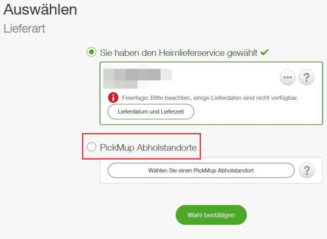This screenshot has height=239, width=327.
Task: Select the PickMup Abholstandorte radio button
Action: (91, 147)
